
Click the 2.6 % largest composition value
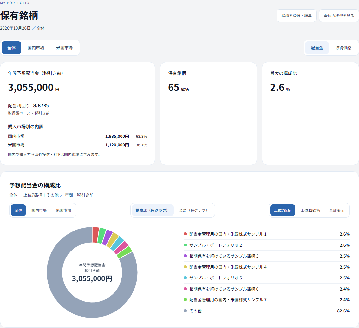pyautogui.click(x=280, y=88)
